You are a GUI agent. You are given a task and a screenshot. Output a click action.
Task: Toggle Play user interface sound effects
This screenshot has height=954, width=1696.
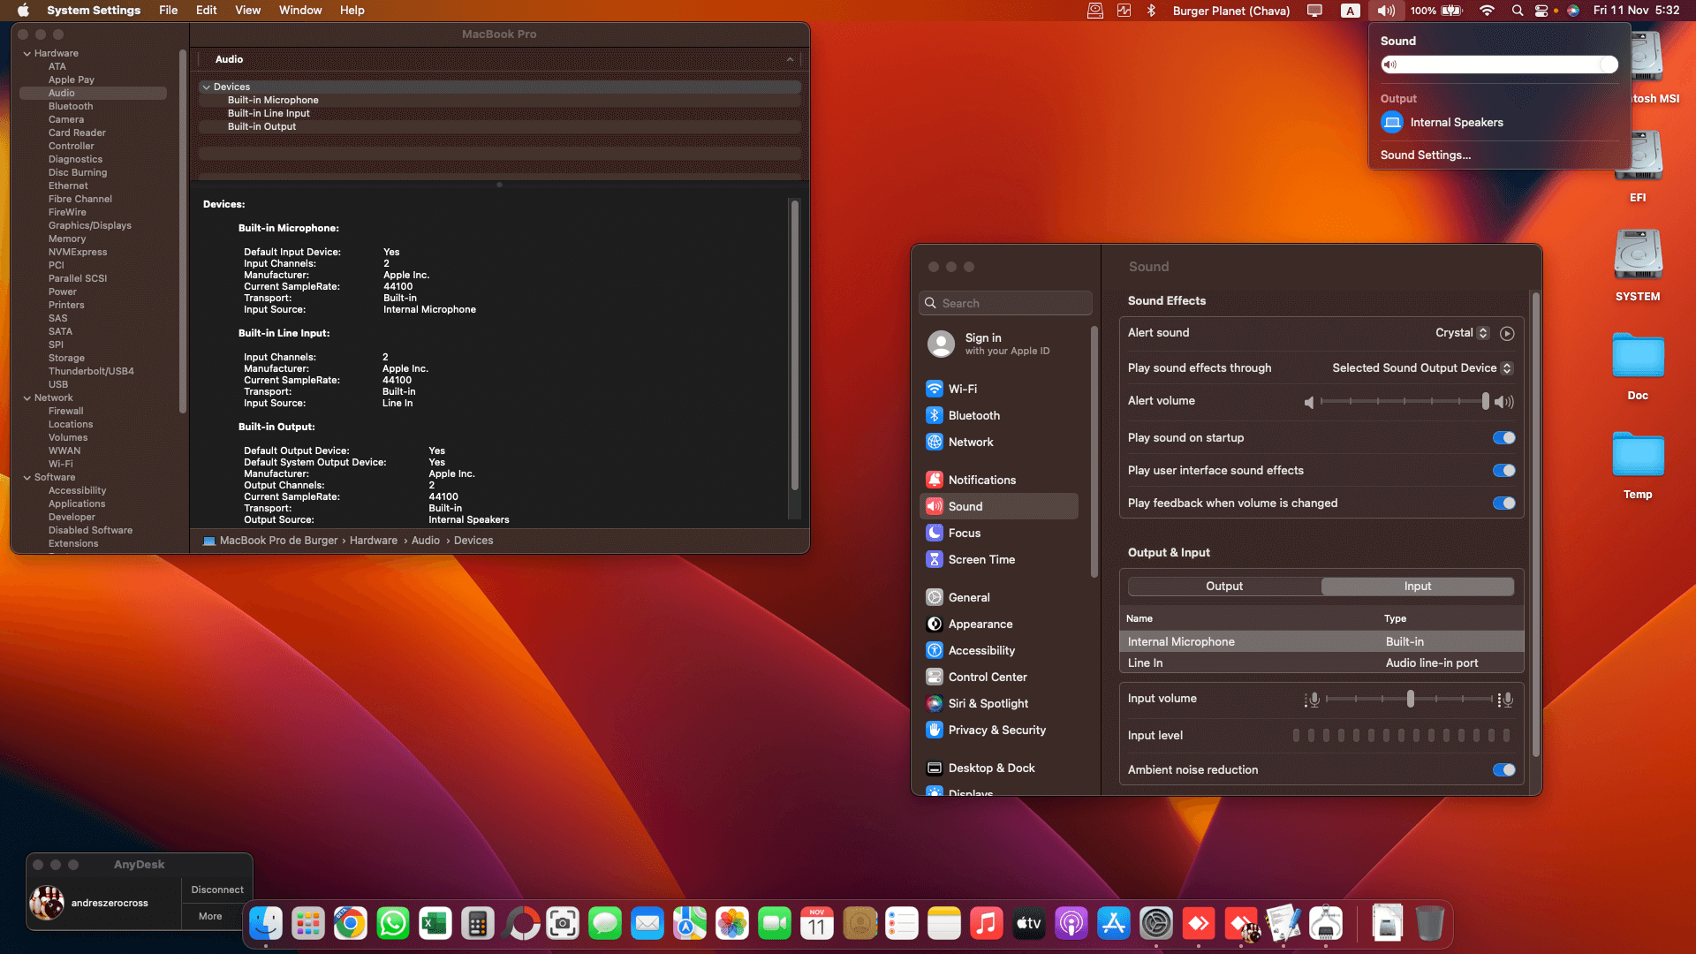click(x=1503, y=471)
